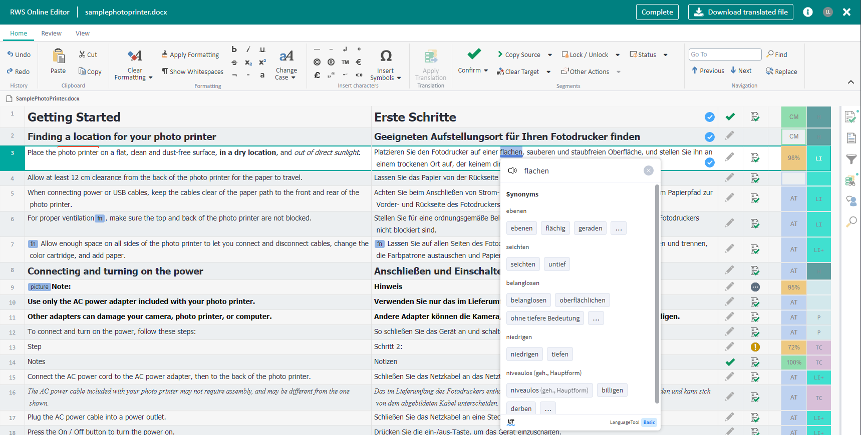Screen dimensions: 861x435
Task: Click the Insert Symbols omega icon
Action: pos(386,55)
